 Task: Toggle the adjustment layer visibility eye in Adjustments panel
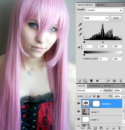point(97,81)
